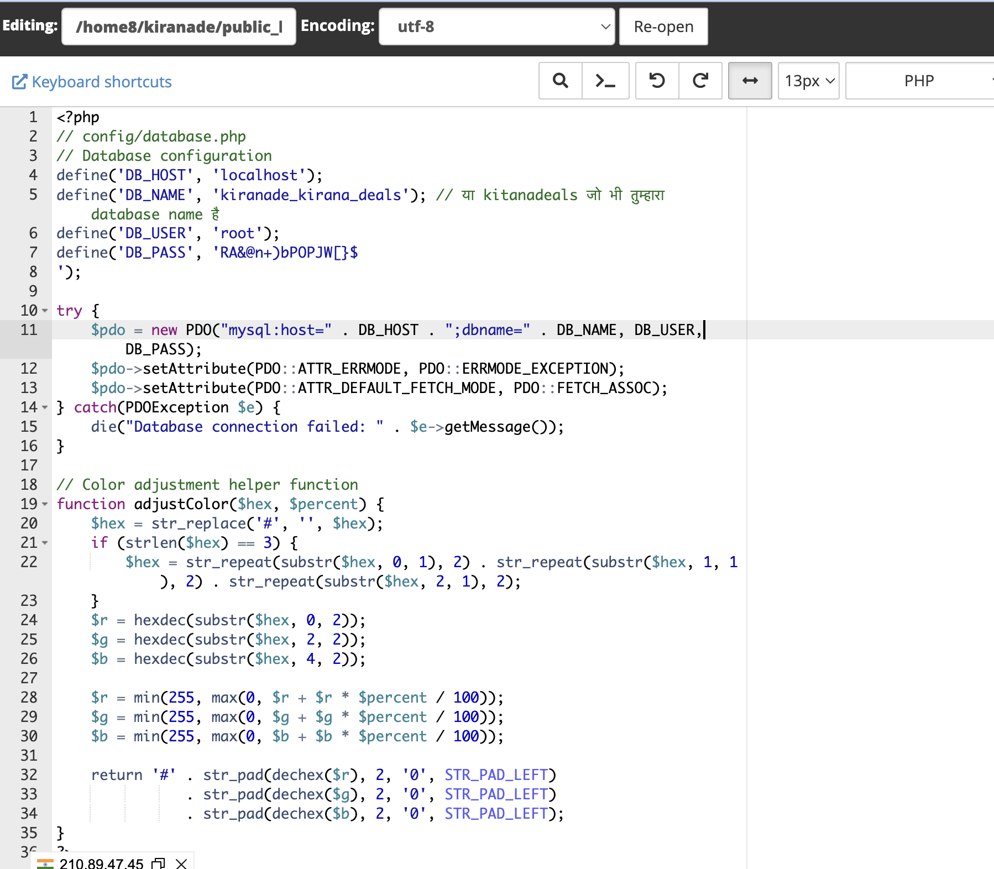
Task: Redo the last undone edit
Action: [x=700, y=81]
